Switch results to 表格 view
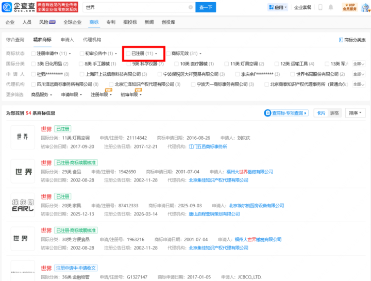This screenshot has width=371, height=281. tap(334, 113)
